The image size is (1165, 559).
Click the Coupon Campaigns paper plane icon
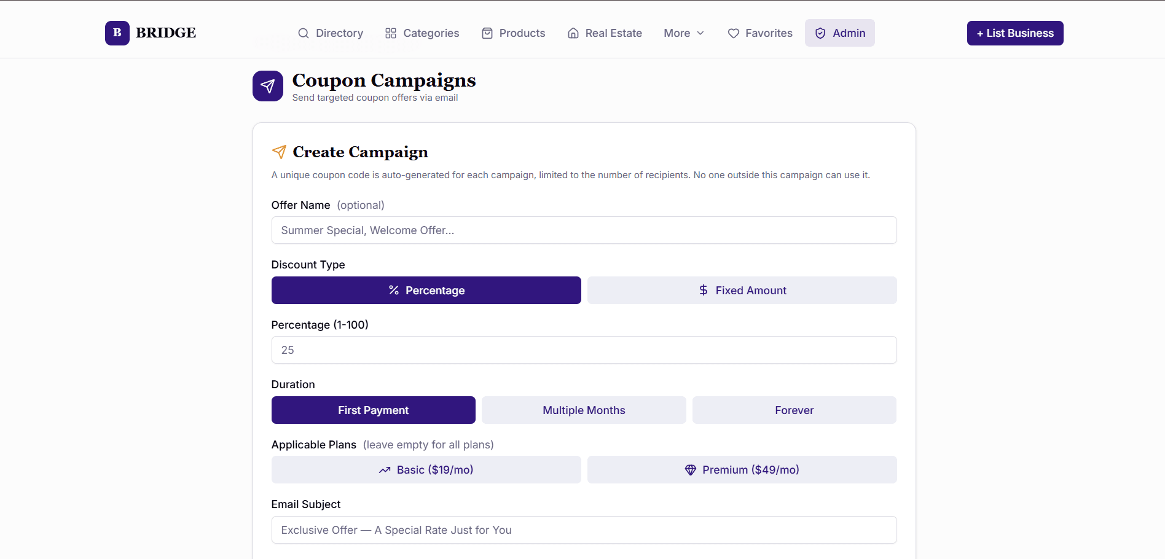coord(268,86)
